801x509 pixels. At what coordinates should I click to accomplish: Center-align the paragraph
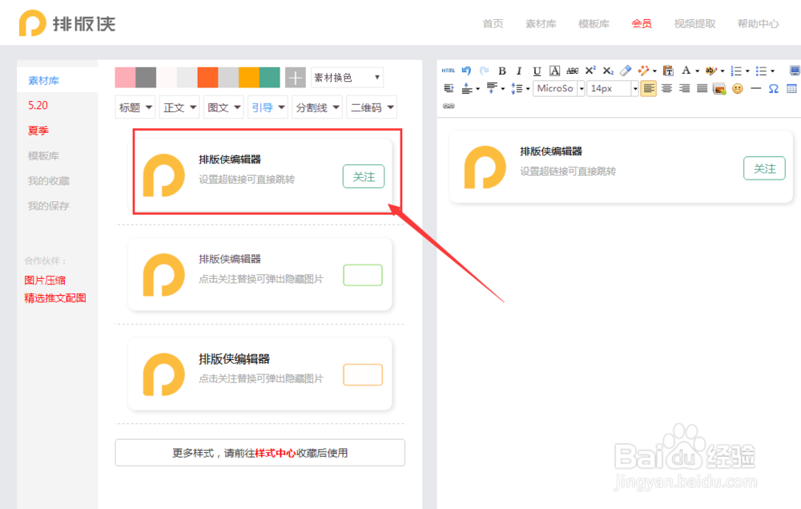tap(666, 88)
